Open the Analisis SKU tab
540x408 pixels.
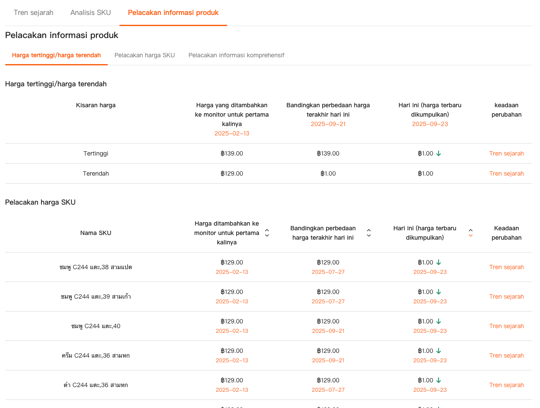click(x=91, y=13)
